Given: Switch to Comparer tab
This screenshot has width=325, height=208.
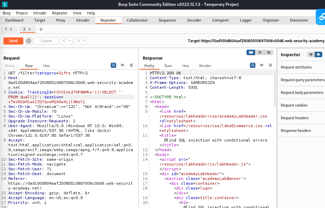Looking at the screenshot, I should tap(220, 20).
